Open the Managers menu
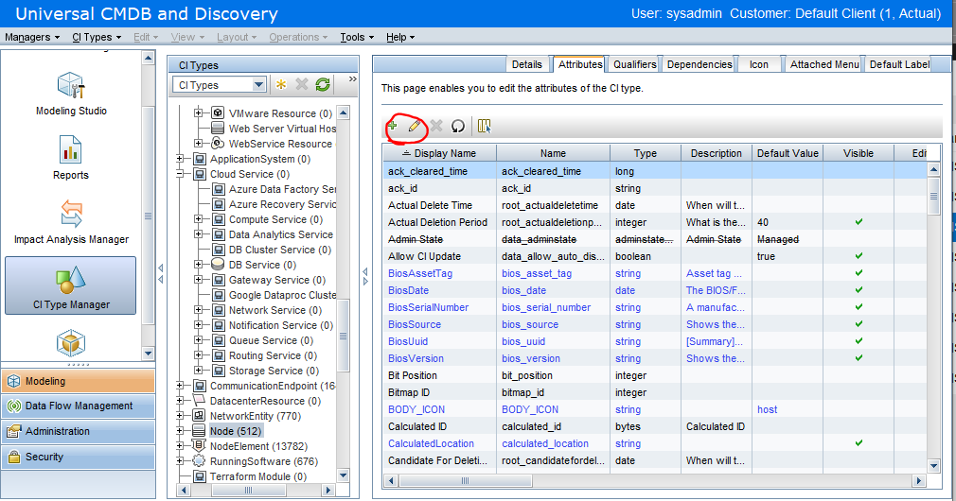 [32, 37]
